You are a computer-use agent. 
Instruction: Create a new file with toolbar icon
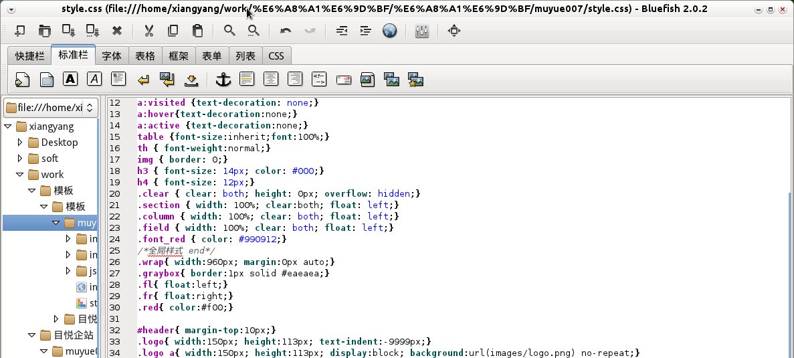[x=20, y=31]
